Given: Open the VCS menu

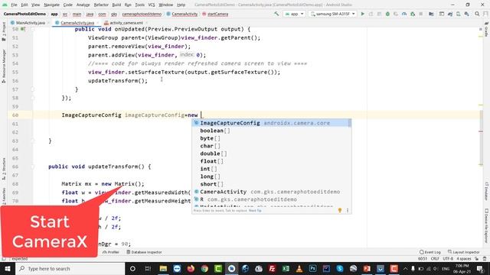Looking at the screenshot, I should 152,5.
